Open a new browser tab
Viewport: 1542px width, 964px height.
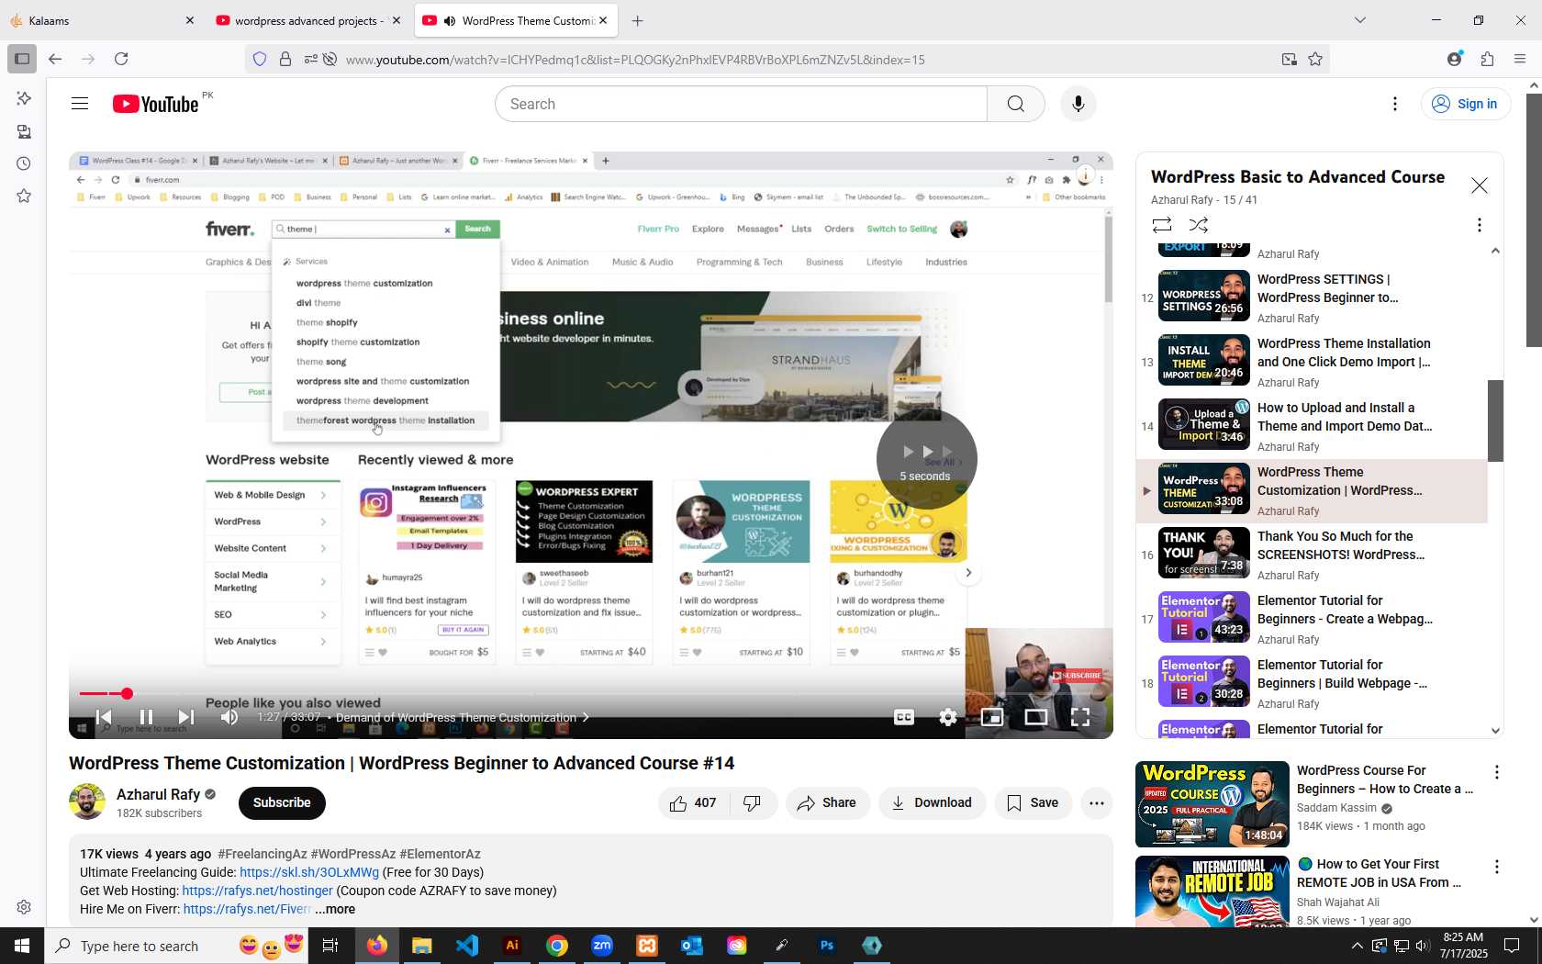coord(638,20)
